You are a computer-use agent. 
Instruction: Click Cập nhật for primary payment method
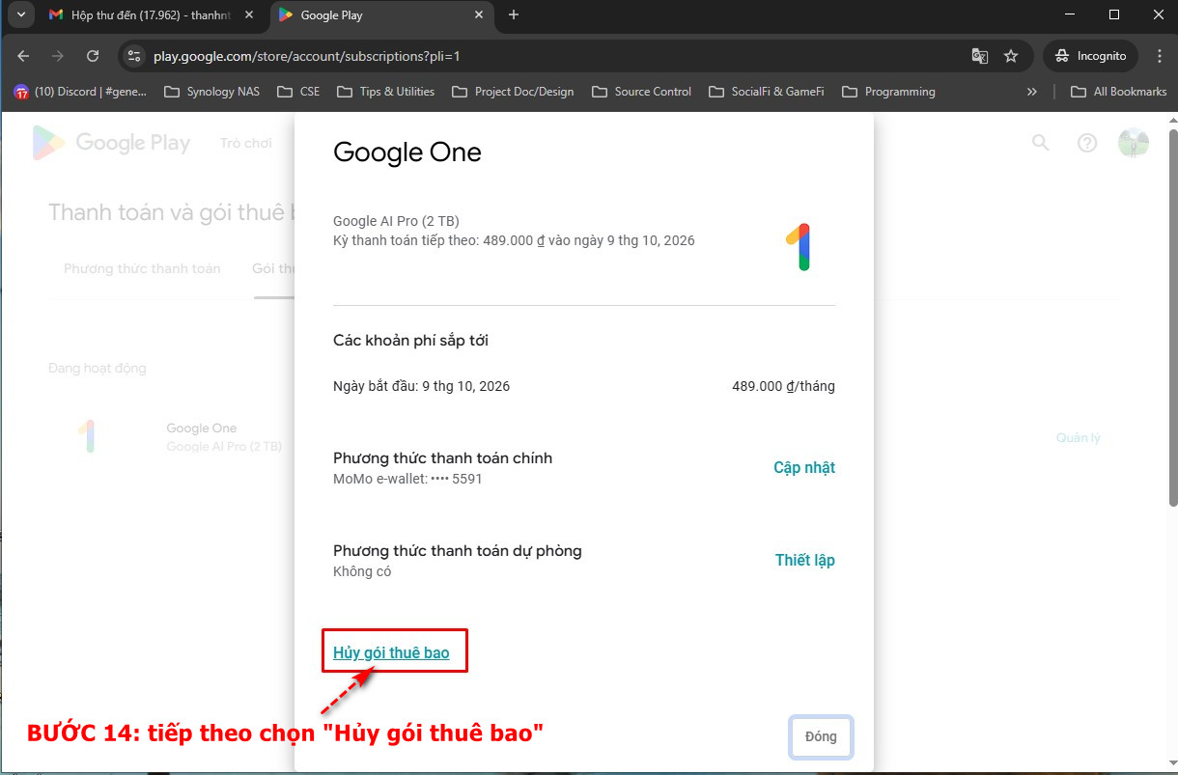pyautogui.click(x=803, y=468)
